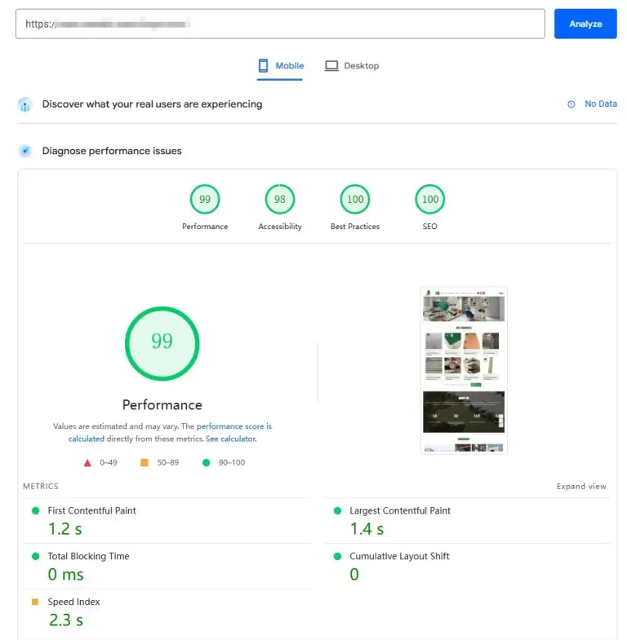Image resolution: width=627 pixels, height=640 pixels.
Task: Select the Accessibility score gauge
Action: (x=280, y=200)
